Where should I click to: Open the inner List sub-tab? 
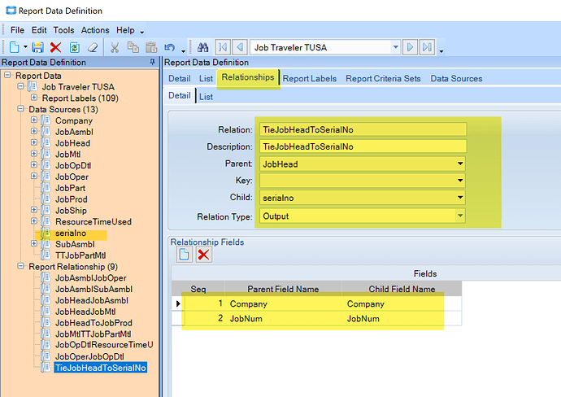206,97
